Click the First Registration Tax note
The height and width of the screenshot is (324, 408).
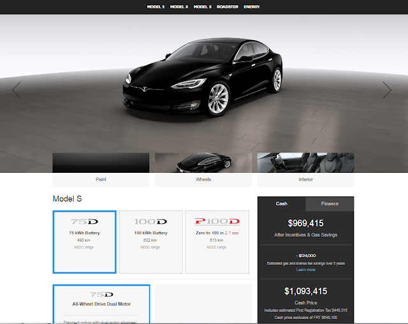(306, 311)
